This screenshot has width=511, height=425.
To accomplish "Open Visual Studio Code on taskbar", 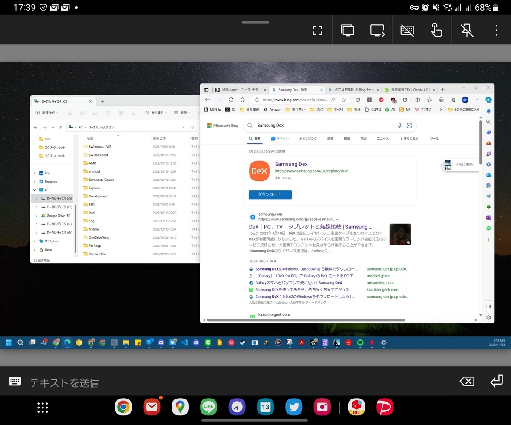I will [184, 342].
